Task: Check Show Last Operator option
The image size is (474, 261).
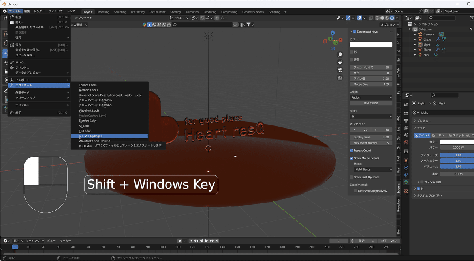Action: pos(352,177)
